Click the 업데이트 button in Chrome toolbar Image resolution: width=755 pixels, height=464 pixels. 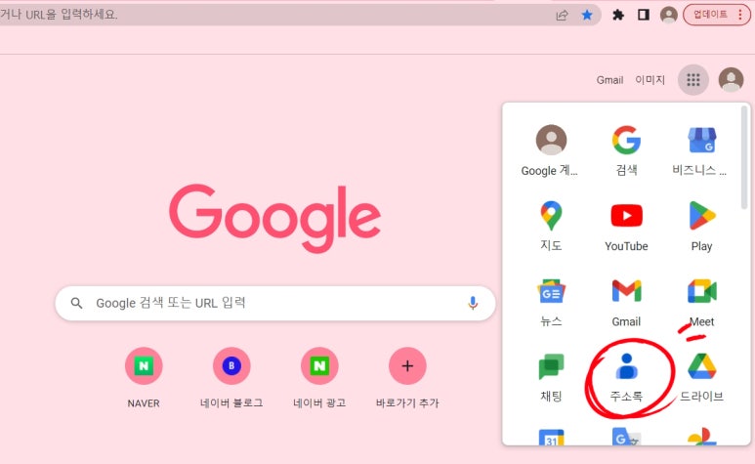tap(710, 15)
